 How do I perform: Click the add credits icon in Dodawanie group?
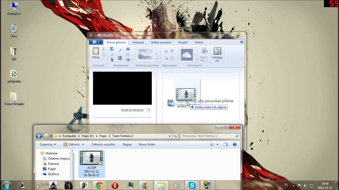[128, 60]
